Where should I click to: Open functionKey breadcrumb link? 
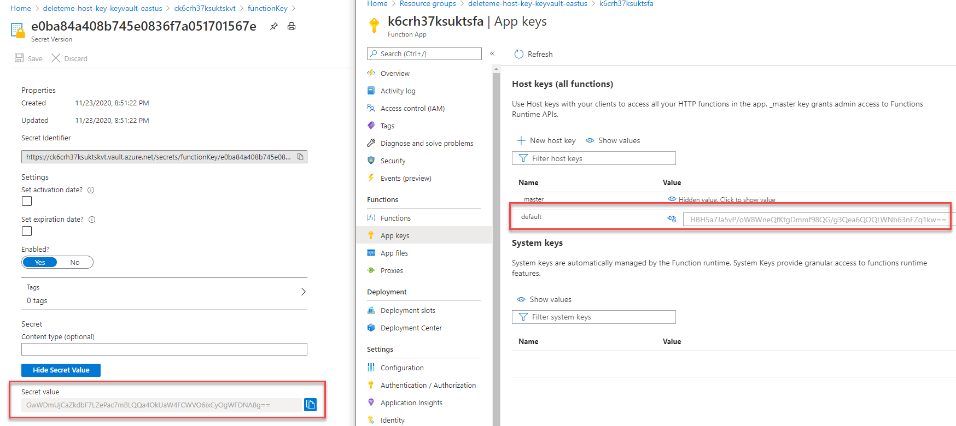tap(267, 8)
